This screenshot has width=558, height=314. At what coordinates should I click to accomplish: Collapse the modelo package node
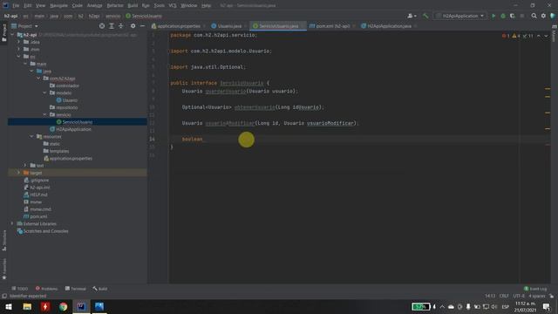[x=44, y=93]
